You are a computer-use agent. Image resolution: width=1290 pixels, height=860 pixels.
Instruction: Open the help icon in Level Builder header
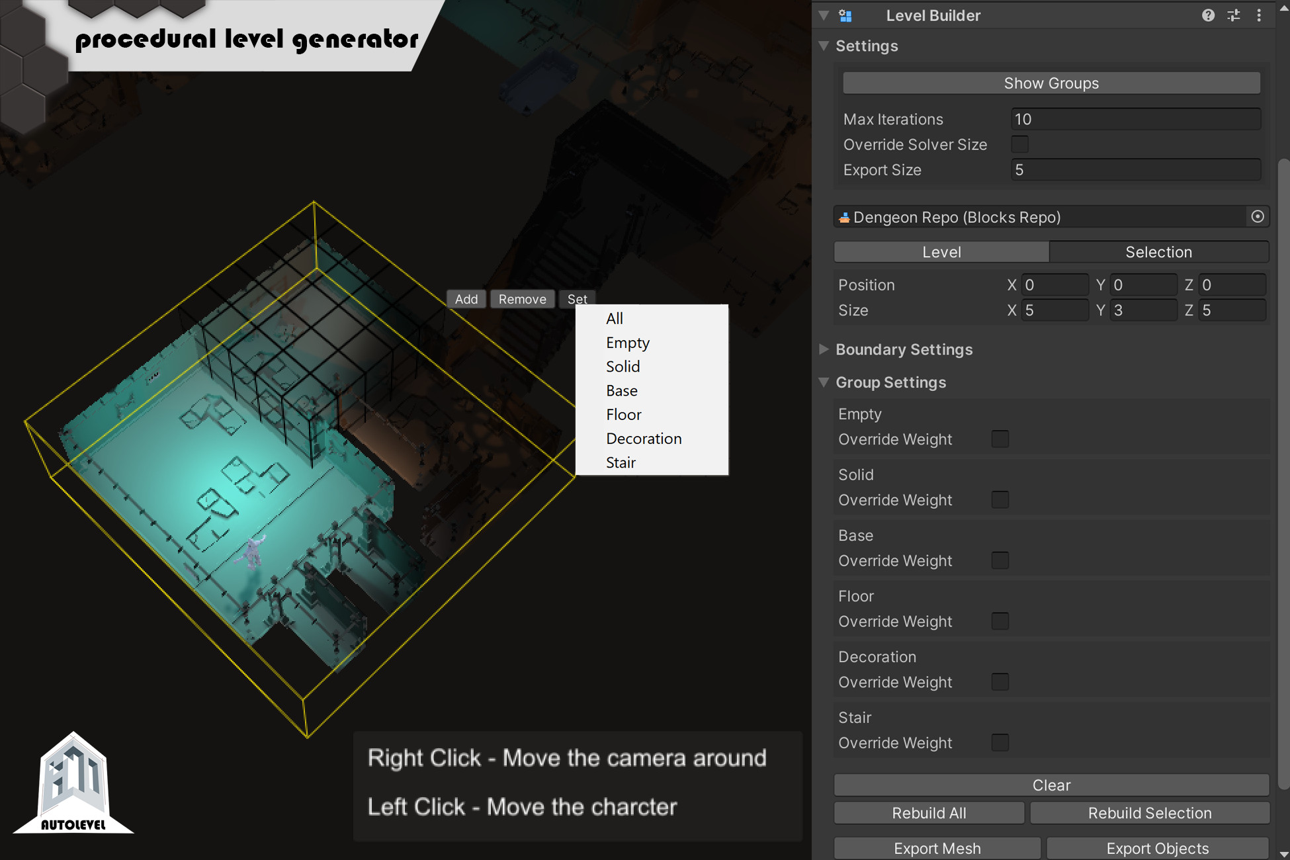tap(1207, 15)
